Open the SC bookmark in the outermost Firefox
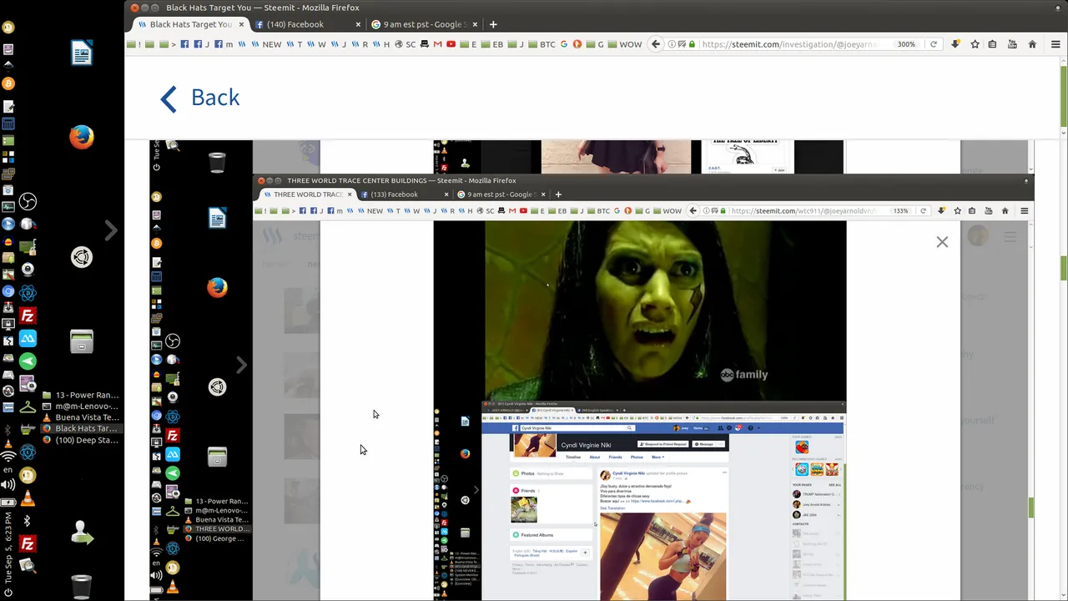The image size is (1068, 601). (405, 44)
